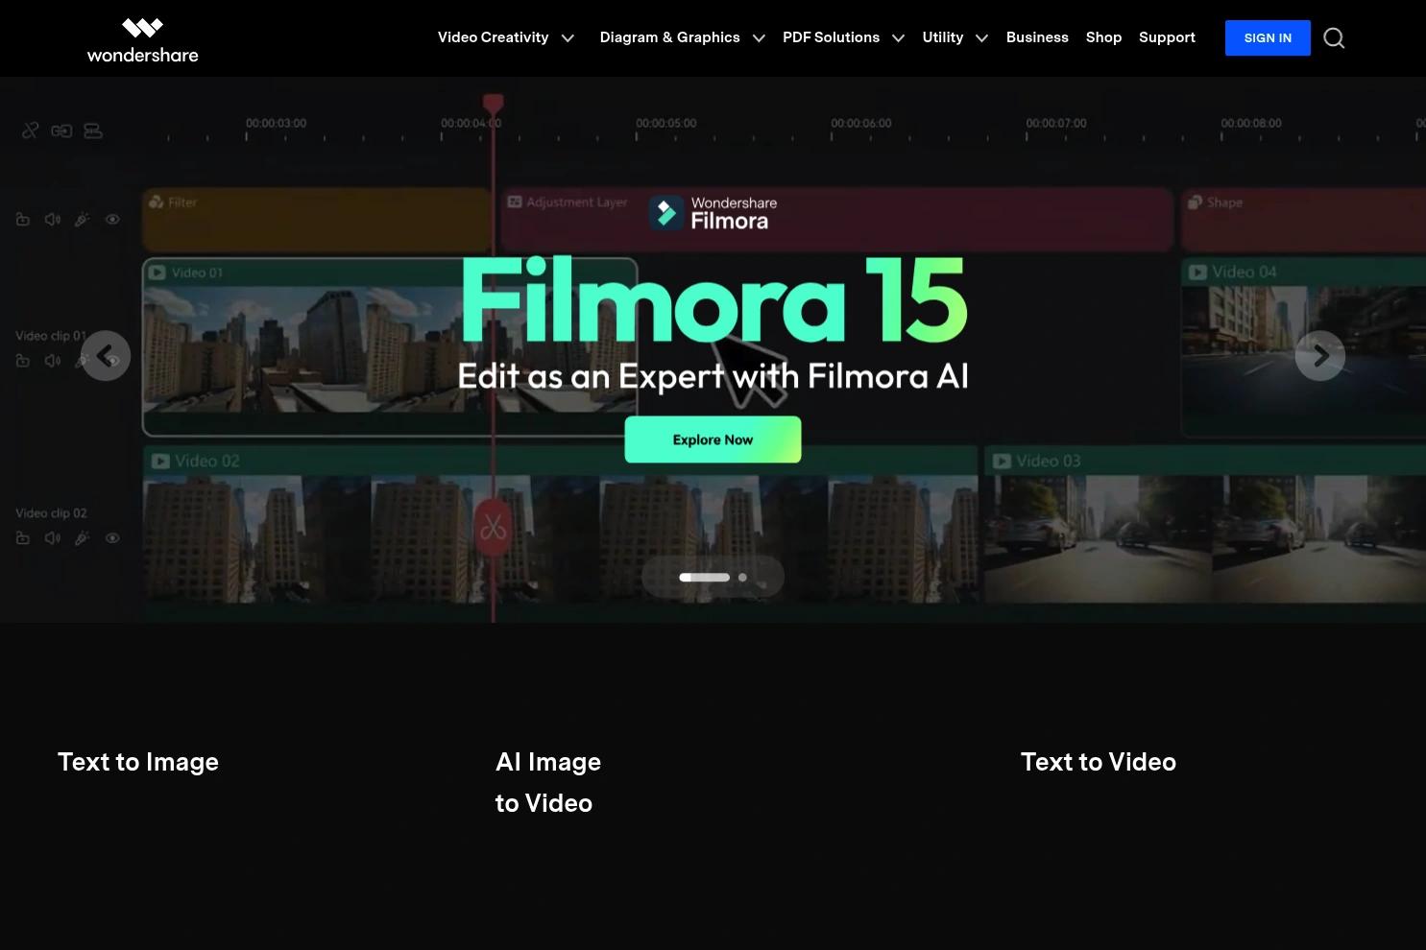Click the Explore Now button

point(713,439)
